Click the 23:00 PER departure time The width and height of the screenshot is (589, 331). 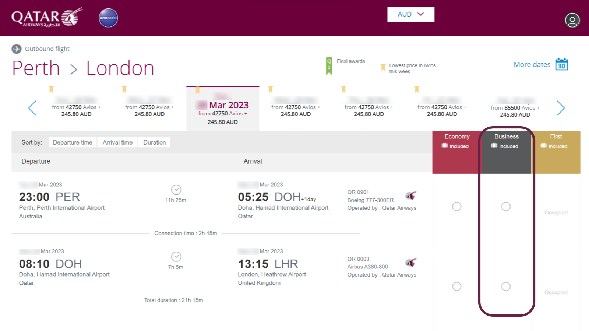(x=49, y=197)
